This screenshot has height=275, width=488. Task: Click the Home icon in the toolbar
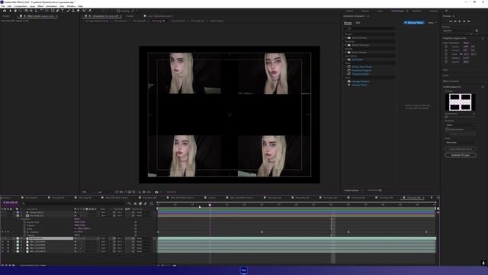pos(5,11)
